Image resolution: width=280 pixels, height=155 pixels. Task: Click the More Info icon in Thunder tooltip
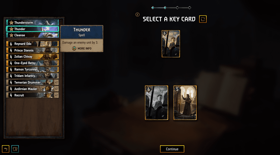(74, 48)
